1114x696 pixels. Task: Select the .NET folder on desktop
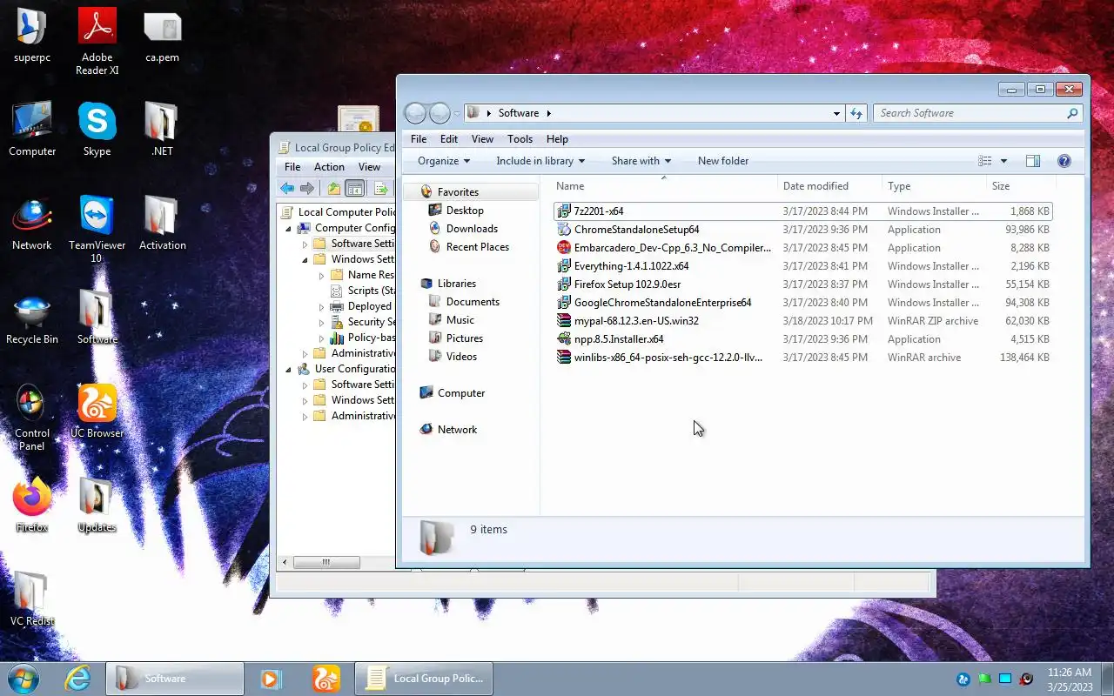coord(162,130)
